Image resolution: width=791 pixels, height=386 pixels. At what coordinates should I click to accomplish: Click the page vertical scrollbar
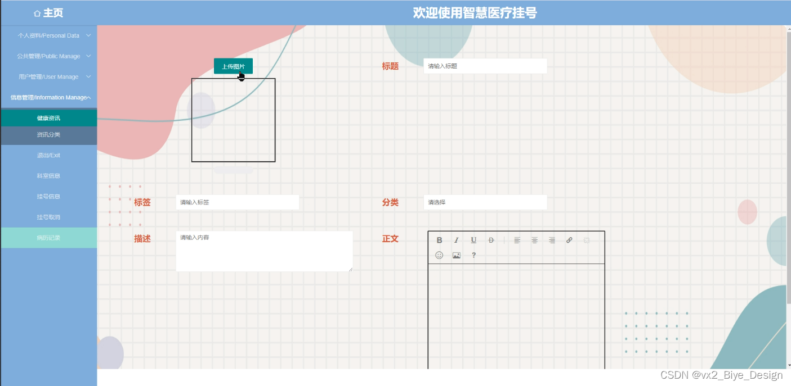(x=788, y=169)
